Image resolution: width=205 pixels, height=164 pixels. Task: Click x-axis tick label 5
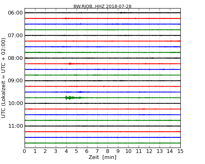76,151
